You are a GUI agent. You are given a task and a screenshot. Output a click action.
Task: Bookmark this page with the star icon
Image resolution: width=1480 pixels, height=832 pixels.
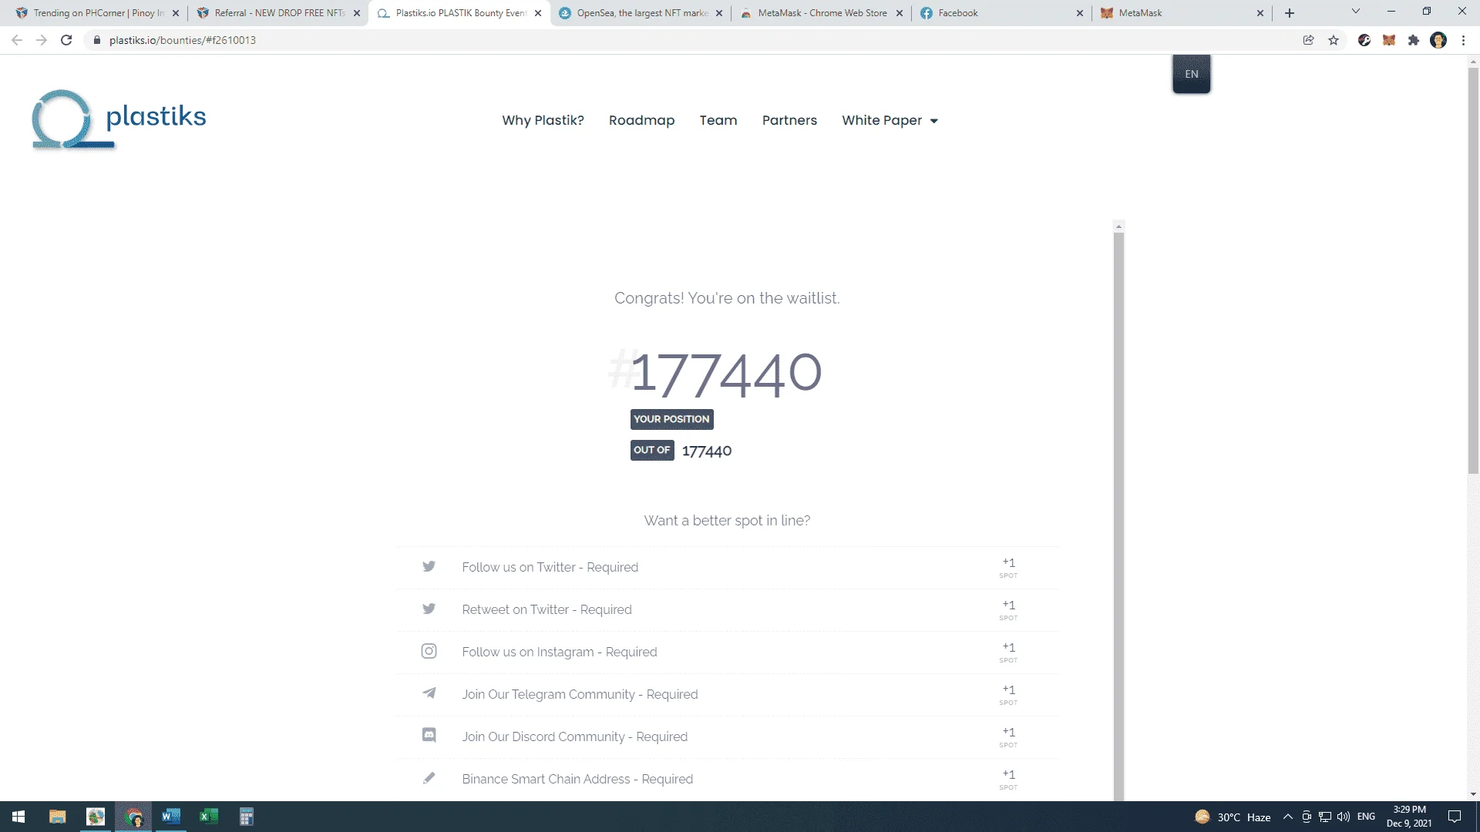click(1334, 40)
